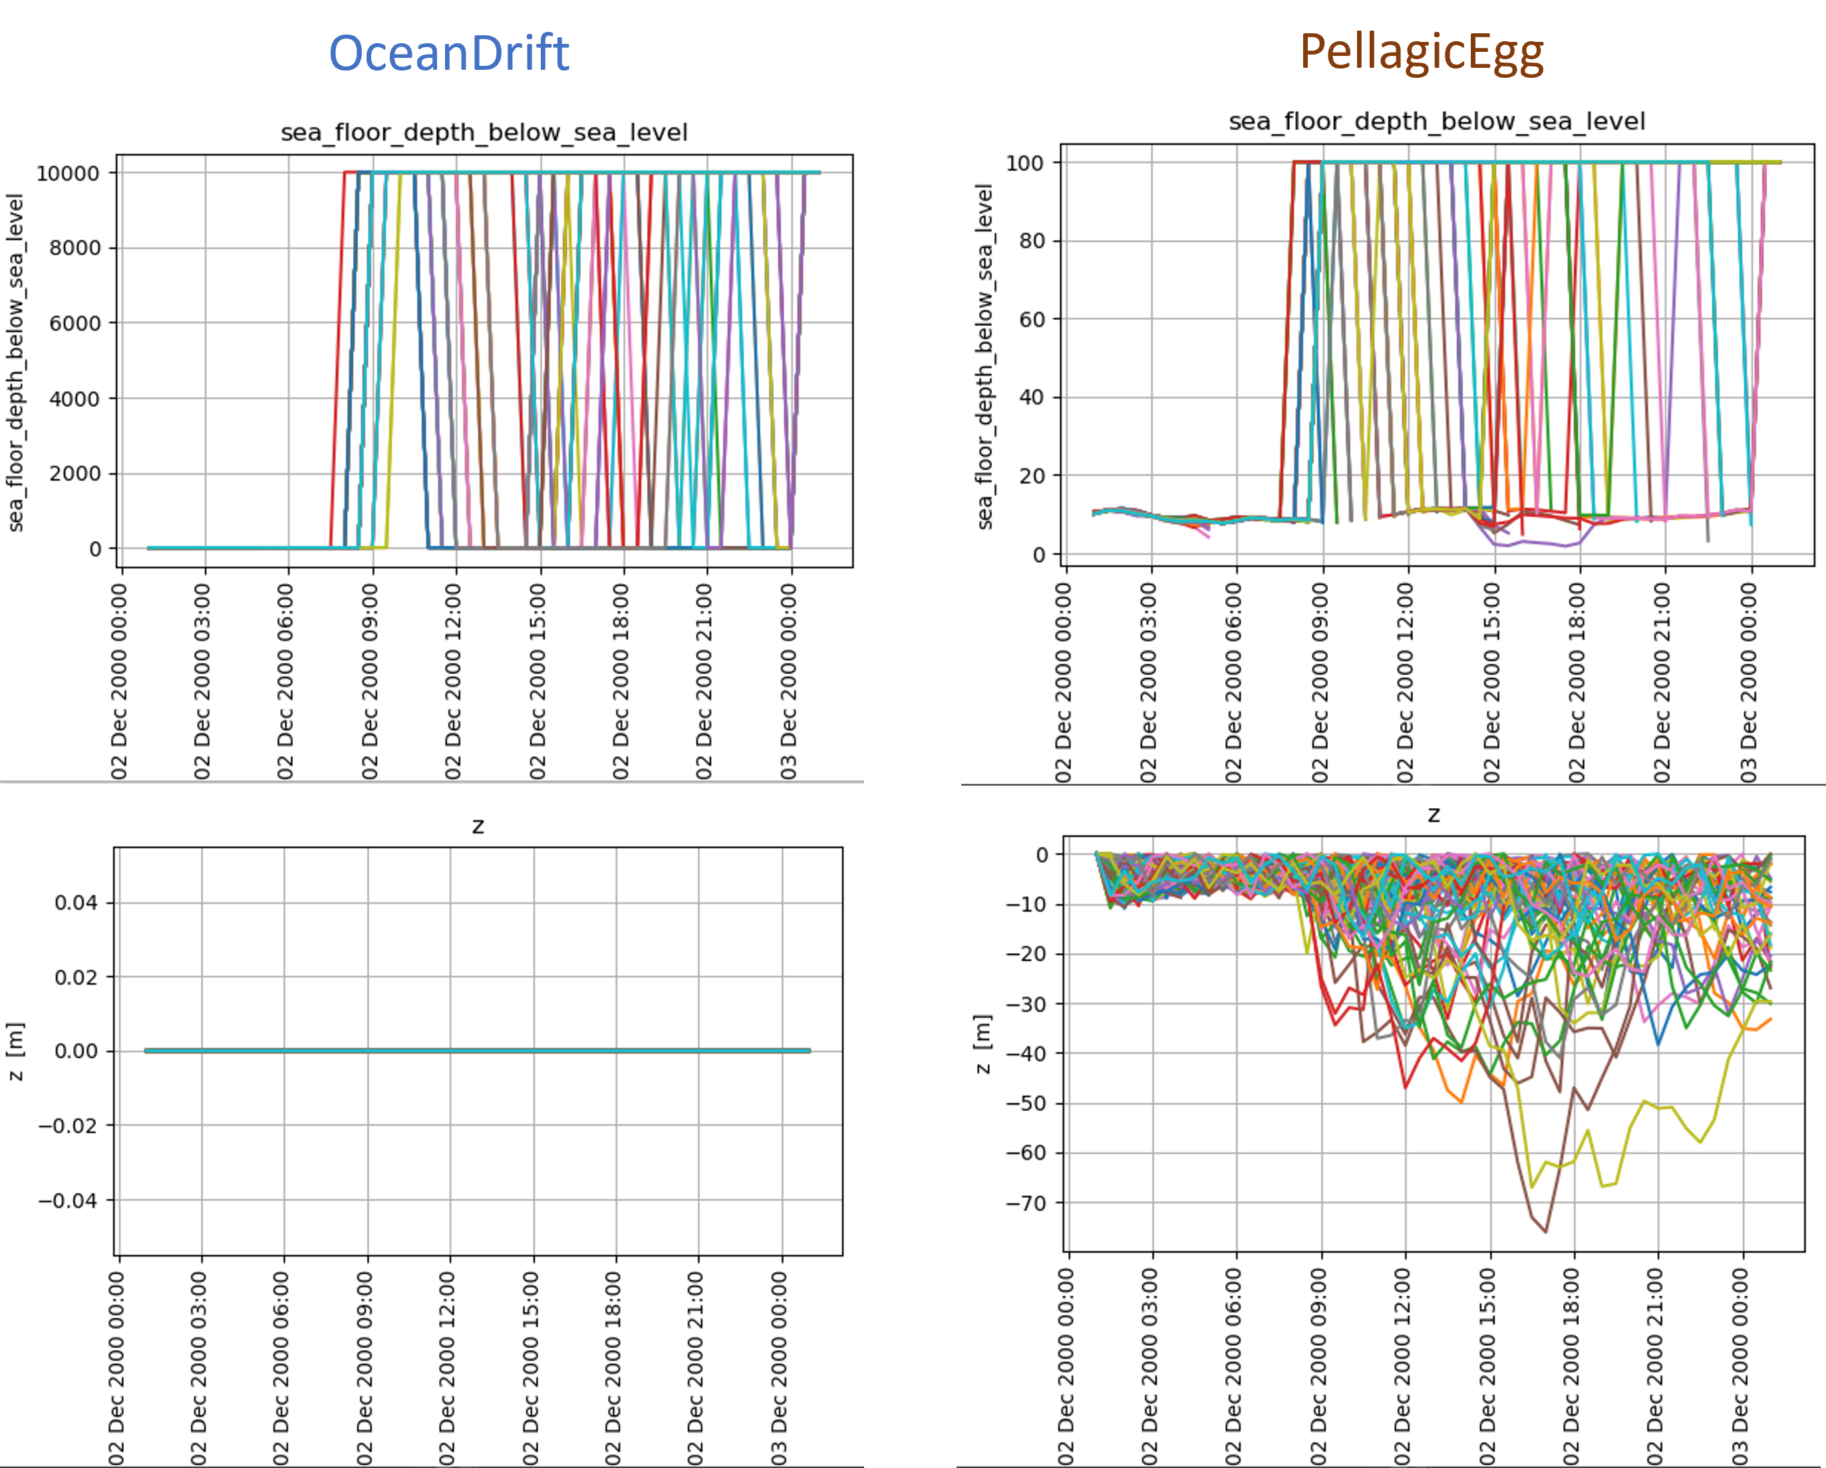The height and width of the screenshot is (1468, 1826).
Task: Click the z [m] axis label in PellagicEgg
Action: click(983, 1044)
